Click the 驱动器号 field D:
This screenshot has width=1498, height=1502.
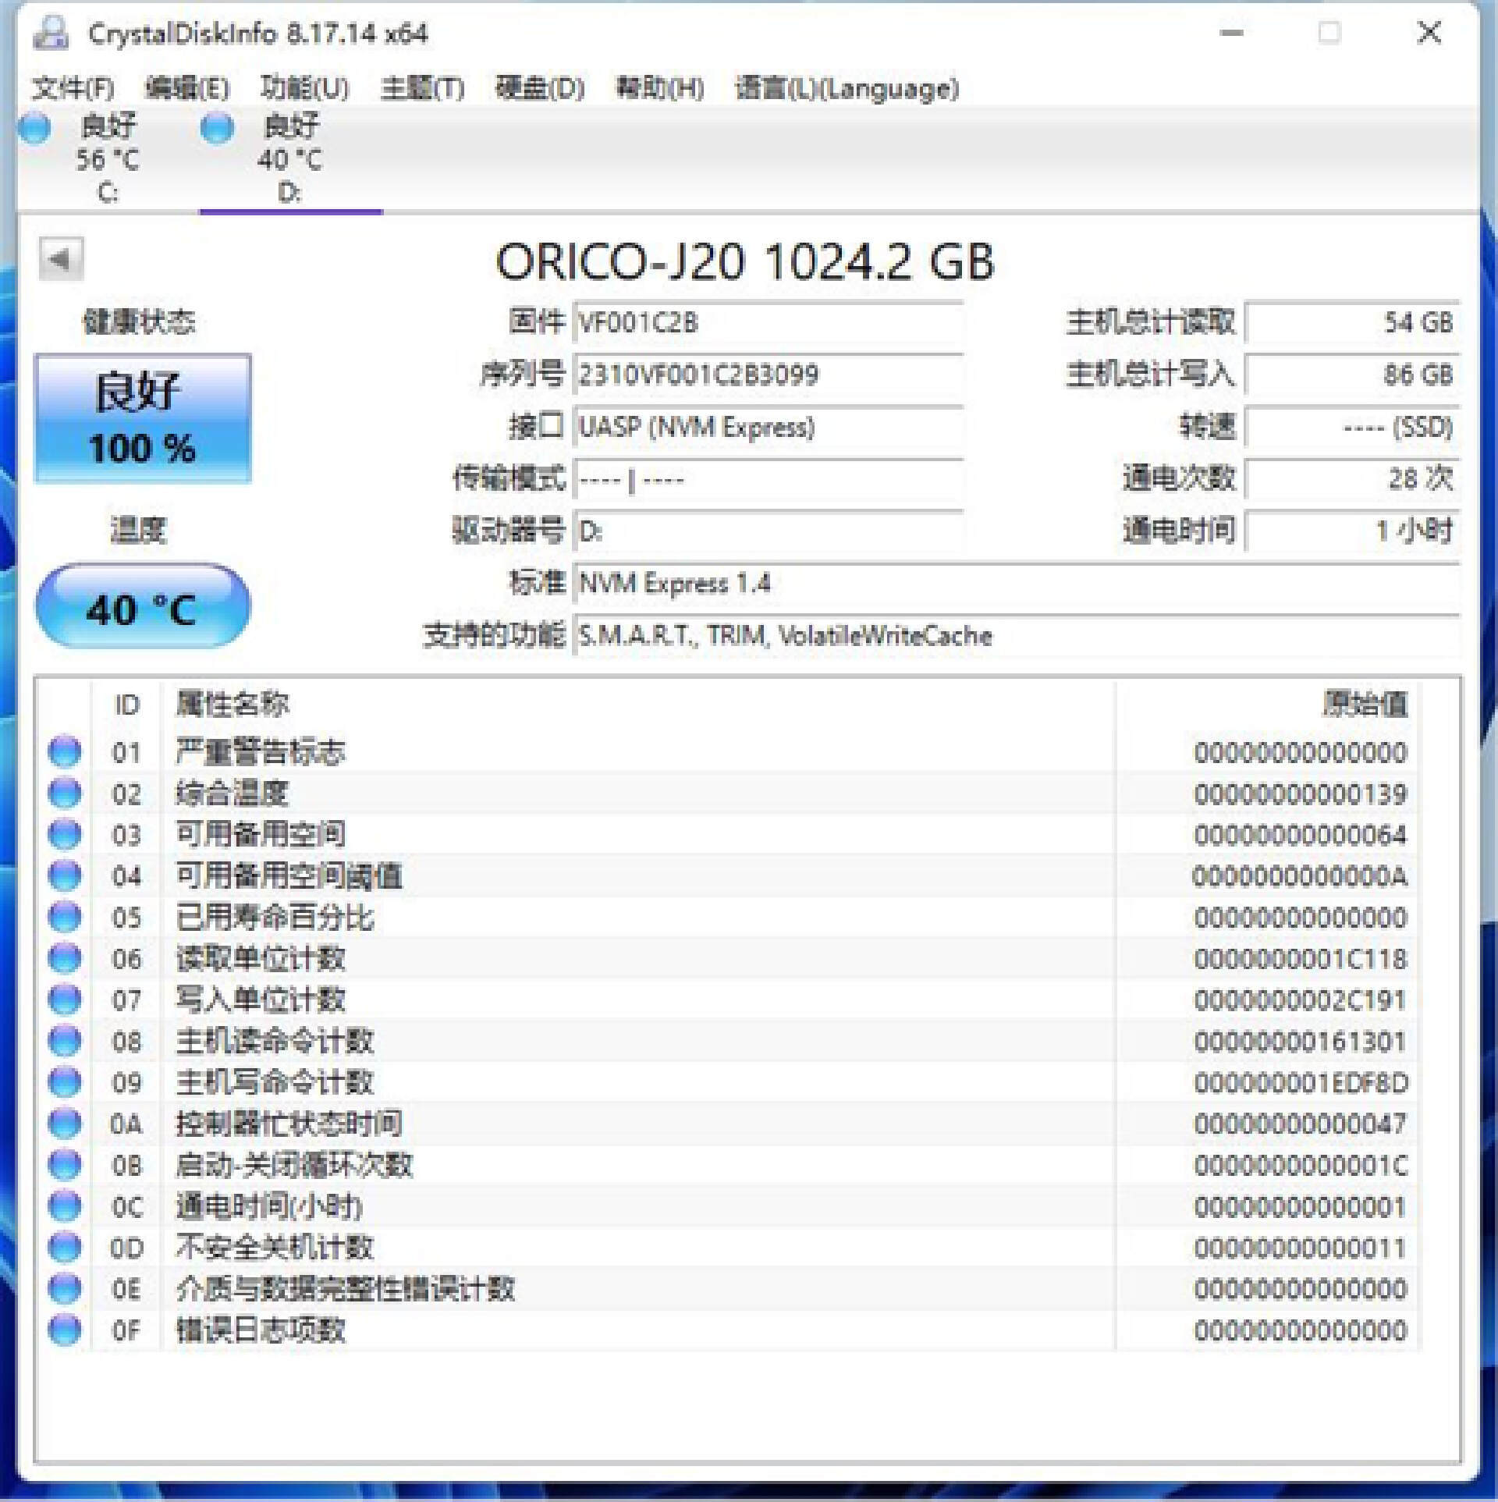point(769,531)
